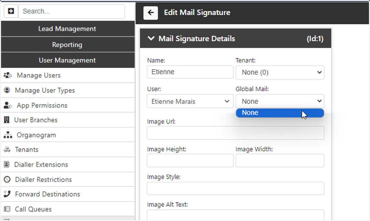The image size is (370, 221).
Task: Click the Image Style input field
Action: tap(236, 188)
